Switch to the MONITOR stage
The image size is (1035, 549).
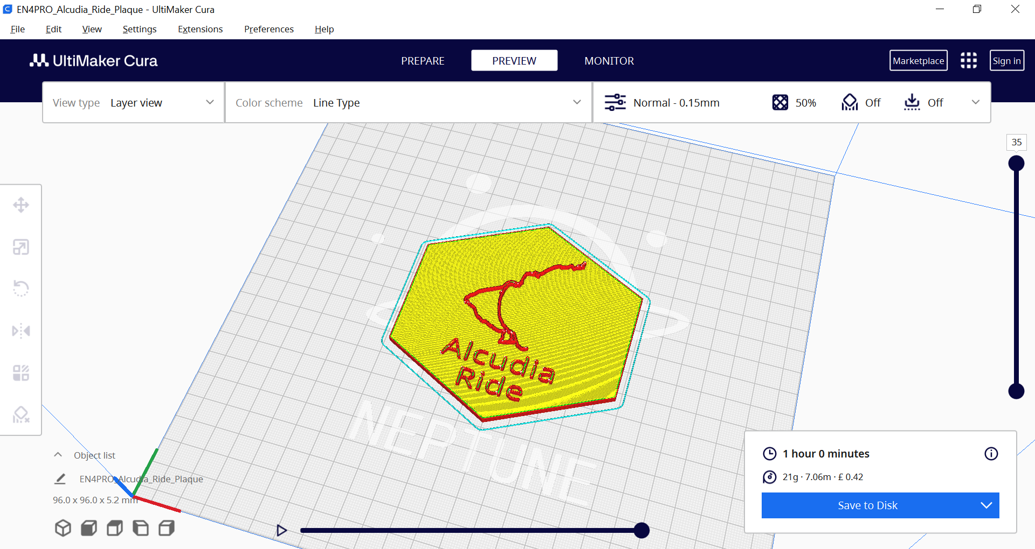tap(609, 61)
